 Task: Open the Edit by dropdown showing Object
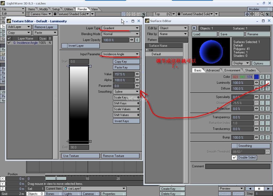[173, 28]
